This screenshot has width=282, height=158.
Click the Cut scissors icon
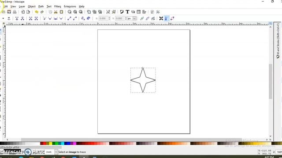56,12
